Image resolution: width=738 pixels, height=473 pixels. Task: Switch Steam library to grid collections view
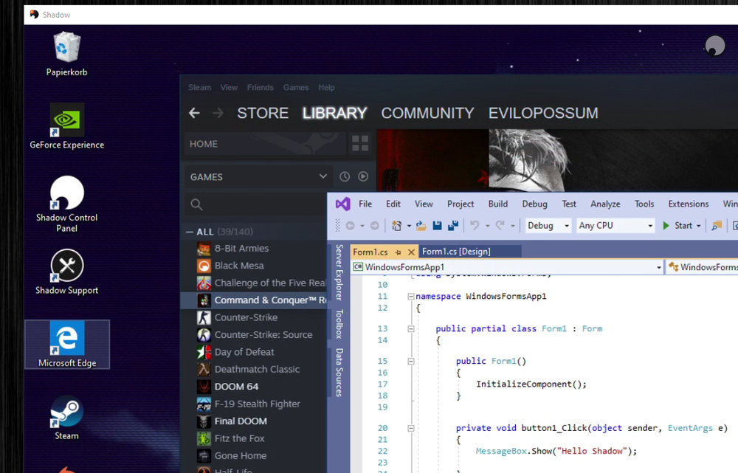pos(360,144)
